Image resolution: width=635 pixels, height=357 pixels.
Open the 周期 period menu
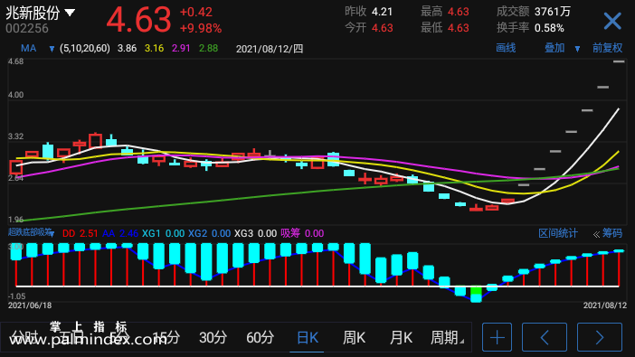(x=447, y=337)
